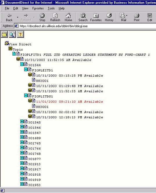This screenshot has width=156, height=193.
Task: Collapse the Topic node
Action: 10,48
